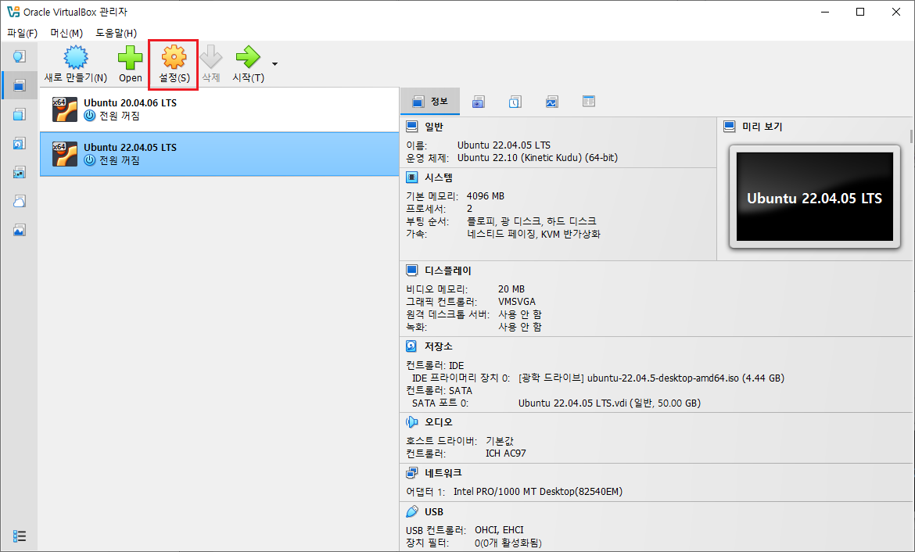Switch to the Activity graph tab

click(x=551, y=102)
